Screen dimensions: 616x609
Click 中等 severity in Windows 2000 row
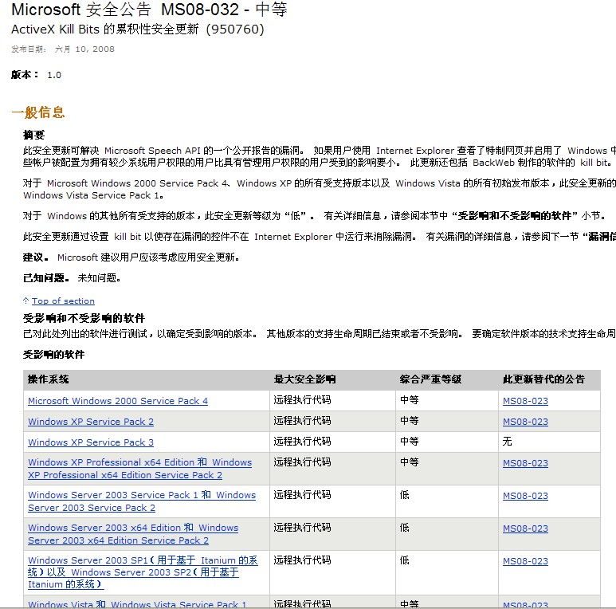tap(410, 400)
